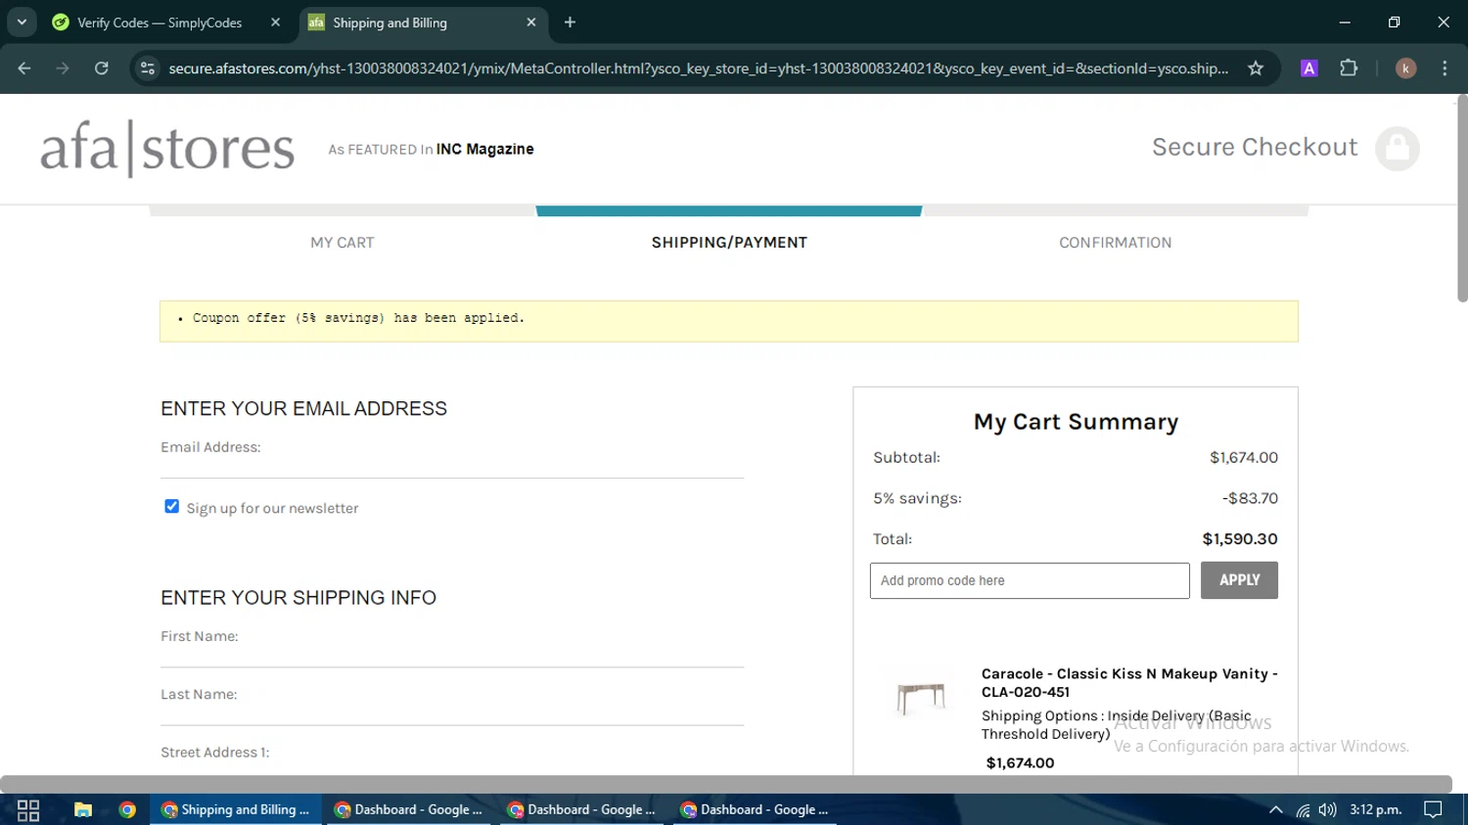Viewport: 1468px width, 825px height.
Task: Click the $1,590.30 total amount
Action: point(1240,539)
